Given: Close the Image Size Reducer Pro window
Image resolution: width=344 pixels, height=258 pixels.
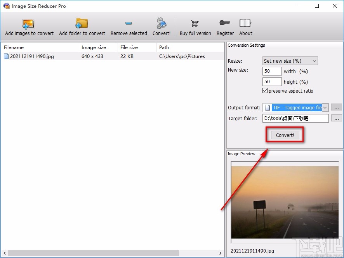Looking at the screenshot, I should (335, 6).
